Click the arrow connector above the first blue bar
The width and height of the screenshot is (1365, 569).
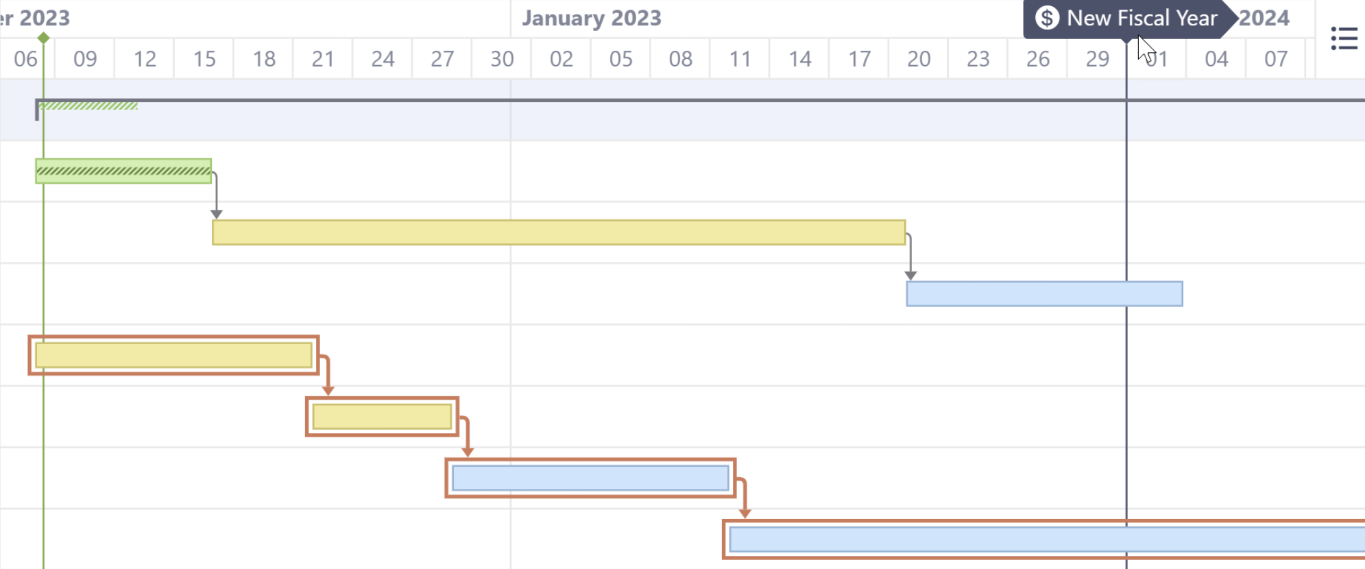468,446
